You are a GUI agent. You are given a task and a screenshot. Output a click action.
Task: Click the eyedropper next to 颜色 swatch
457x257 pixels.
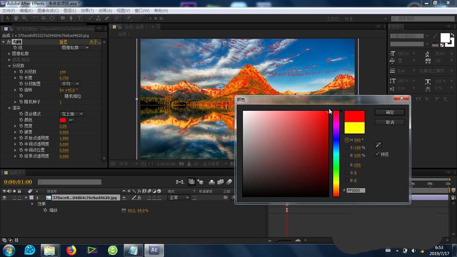71,120
